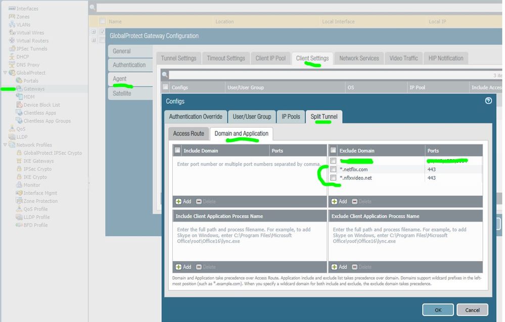
Task: Collapse the Network Profiles tree node
Action: [5, 145]
